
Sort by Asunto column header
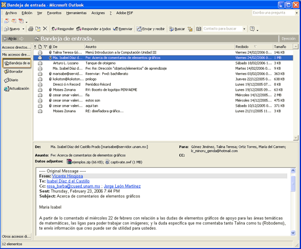tap(160, 47)
